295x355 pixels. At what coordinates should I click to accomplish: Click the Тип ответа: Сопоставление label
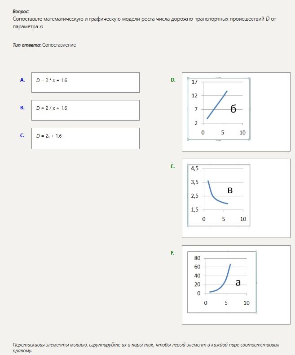(x=44, y=45)
